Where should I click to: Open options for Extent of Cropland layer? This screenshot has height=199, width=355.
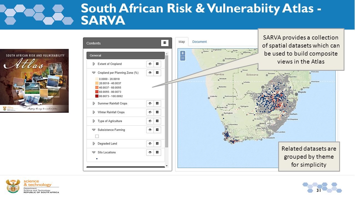[157, 64]
